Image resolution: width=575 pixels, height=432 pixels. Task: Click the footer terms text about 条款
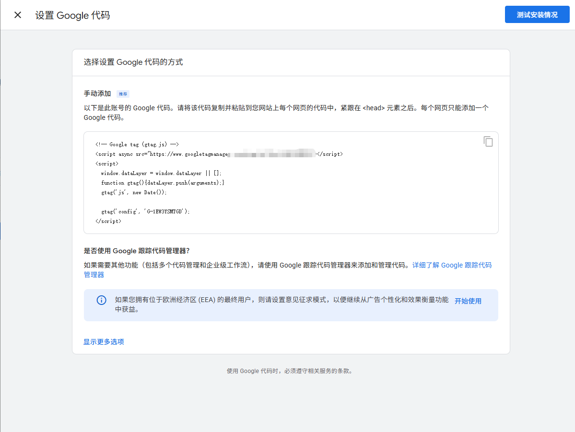point(290,371)
